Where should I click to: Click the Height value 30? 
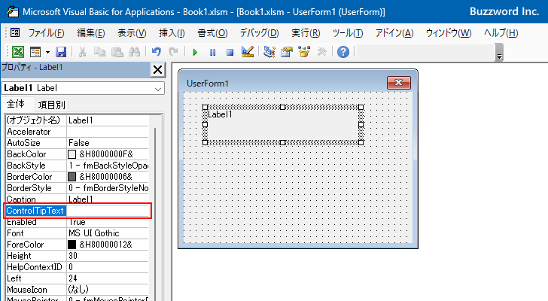click(x=108, y=256)
